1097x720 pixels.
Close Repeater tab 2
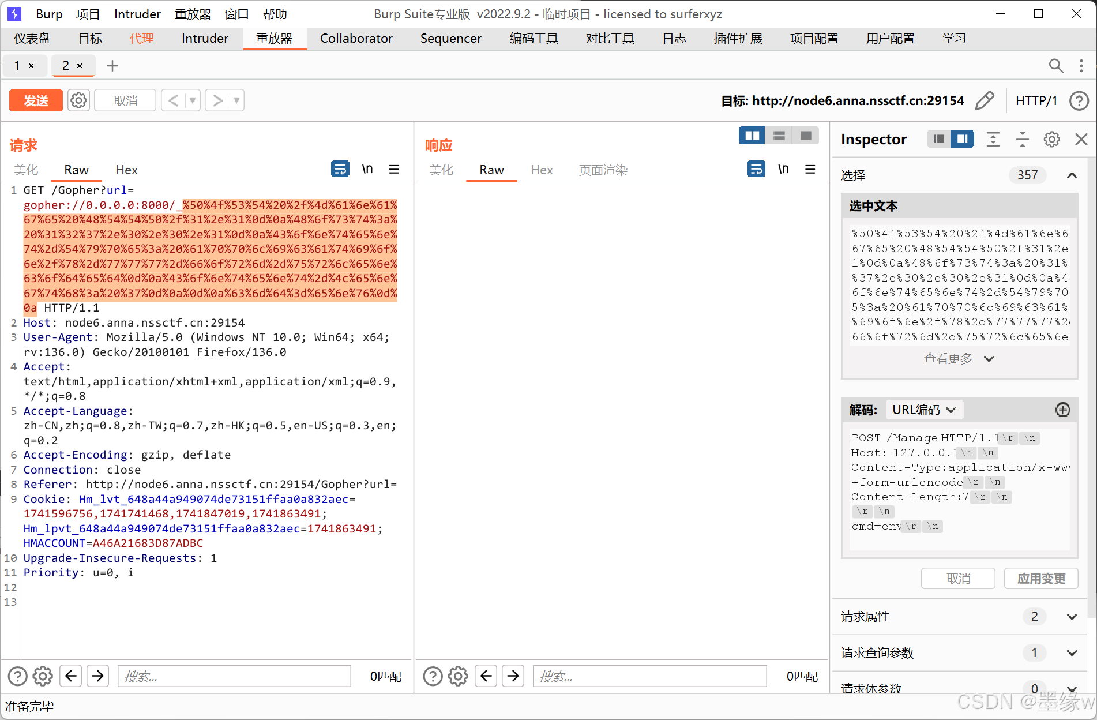coord(80,66)
